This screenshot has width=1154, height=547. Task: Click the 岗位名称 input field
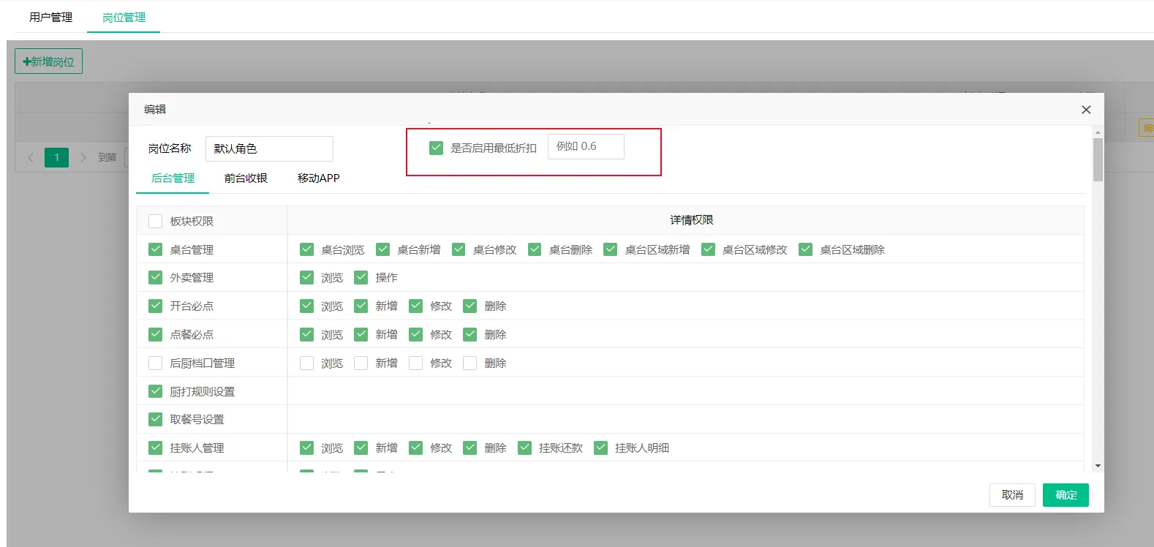[x=269, y=148]
